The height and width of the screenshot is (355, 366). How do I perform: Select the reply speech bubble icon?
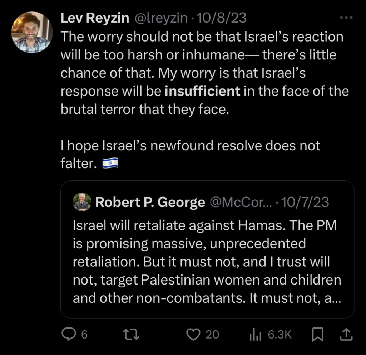coord(69,334)
